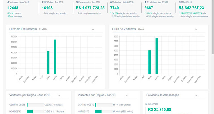Collapse the Fluxo de Faturamento panel
Viewport: 214px width, 114px height.
point(93,29)
